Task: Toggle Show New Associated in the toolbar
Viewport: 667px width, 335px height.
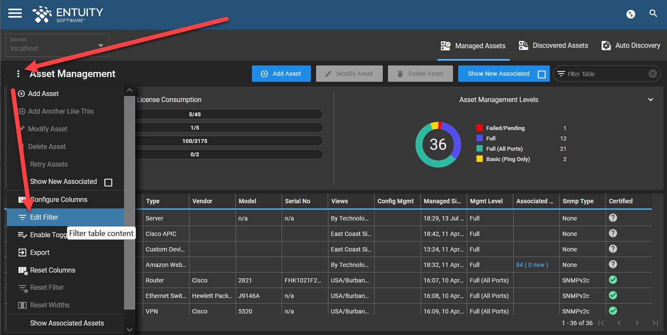Action: (x=541, y=73)
